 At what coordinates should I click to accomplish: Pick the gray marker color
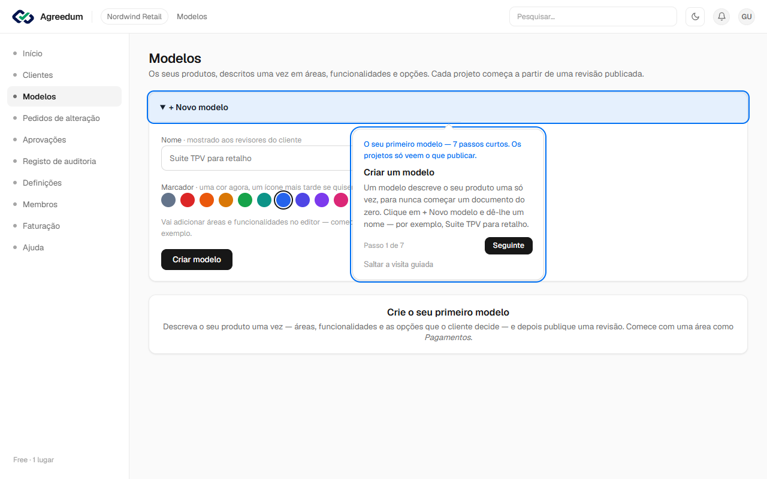(x=168, y=200)
